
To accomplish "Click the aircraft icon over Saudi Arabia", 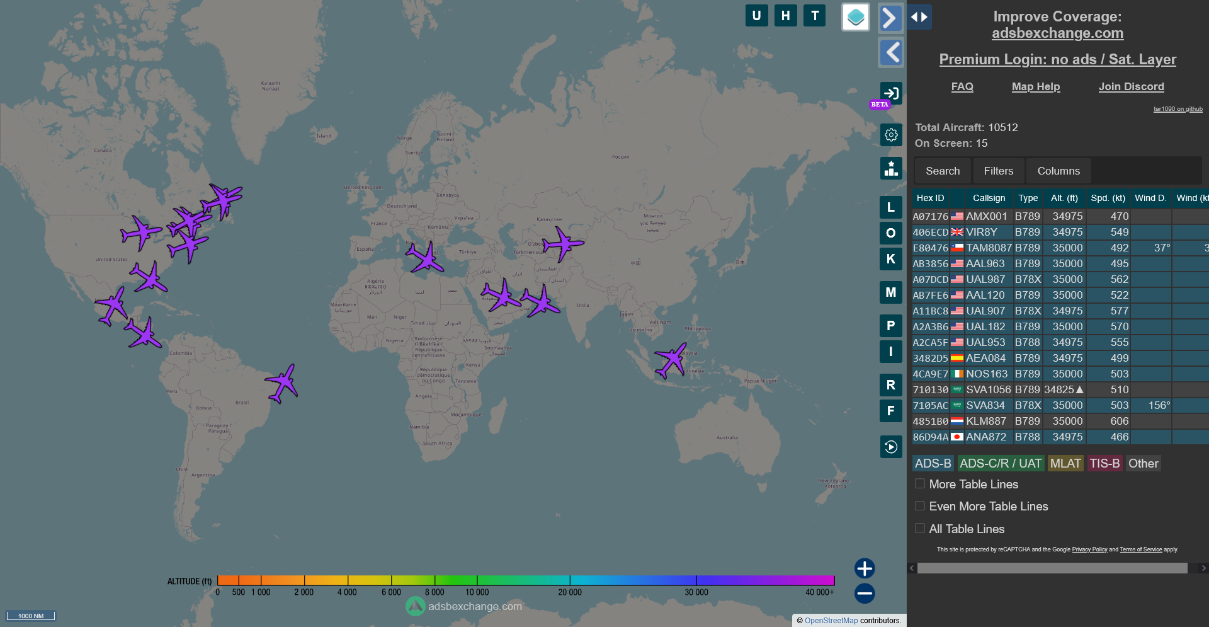I will click(x=502, y=296).
